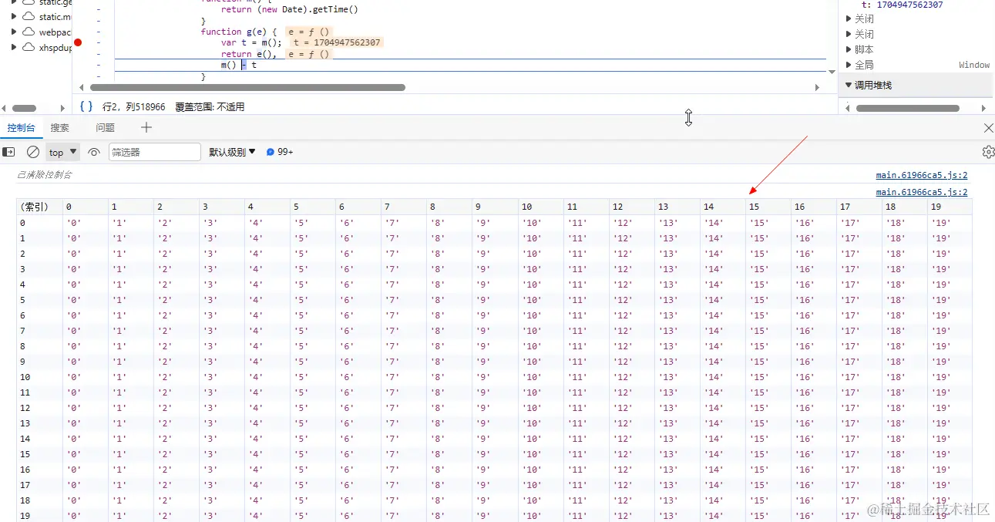Focus the 筛选器 filter input
The height and width of the screenshot is (522, 995).
tap(155, 152)
